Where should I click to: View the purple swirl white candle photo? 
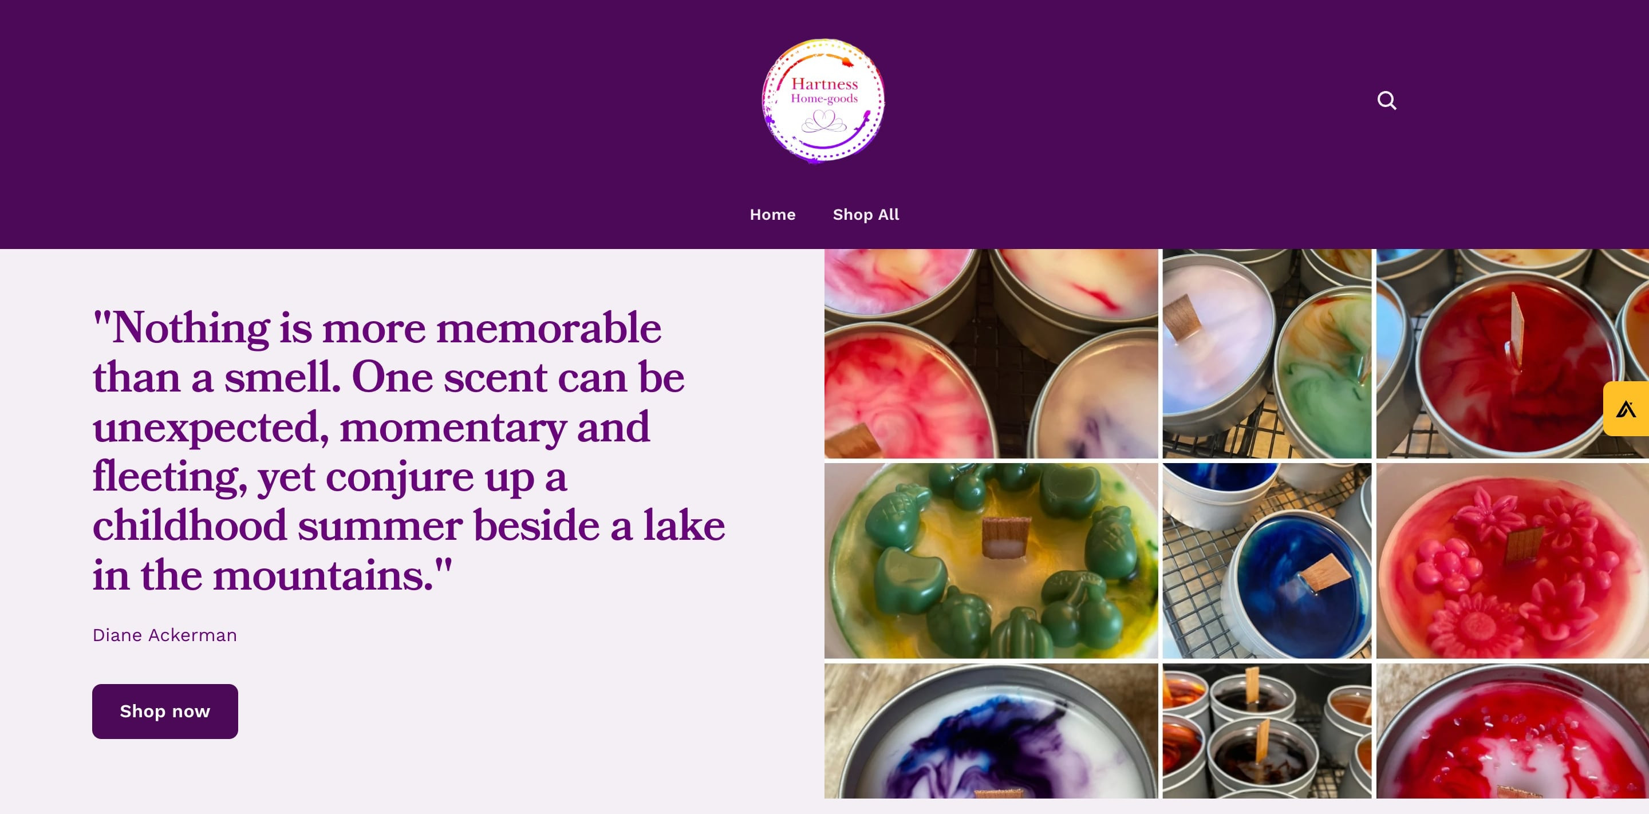(x=991, y=730)
